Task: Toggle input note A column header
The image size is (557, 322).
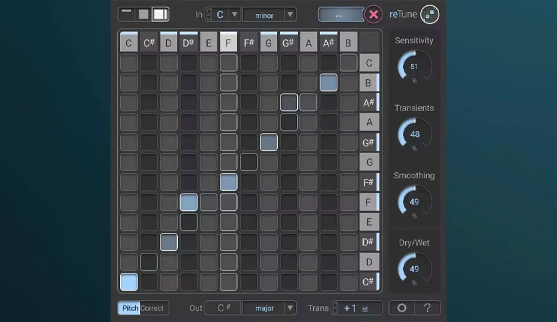Action: (x=308, y=42)
